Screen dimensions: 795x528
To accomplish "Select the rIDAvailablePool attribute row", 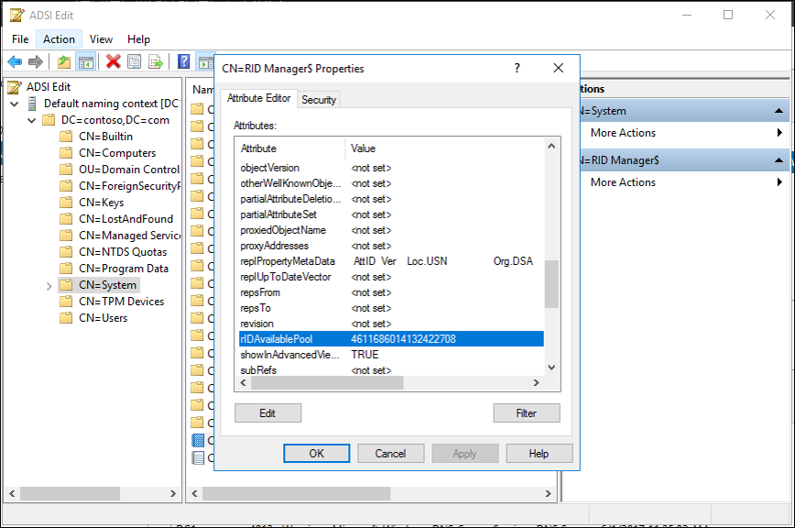I will pyautogui.click(x=391, y=339).
